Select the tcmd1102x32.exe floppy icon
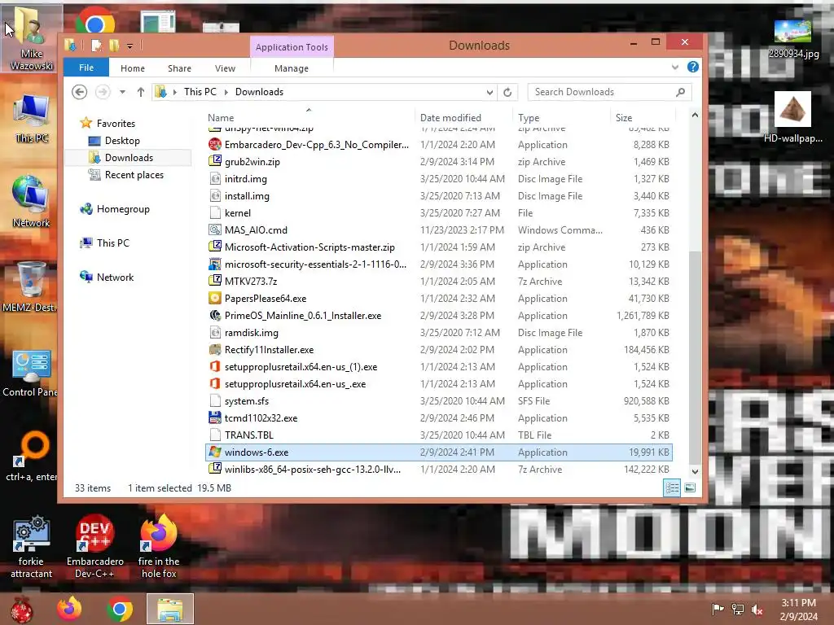The image size is (834, 625). click(x=215, y=417)
